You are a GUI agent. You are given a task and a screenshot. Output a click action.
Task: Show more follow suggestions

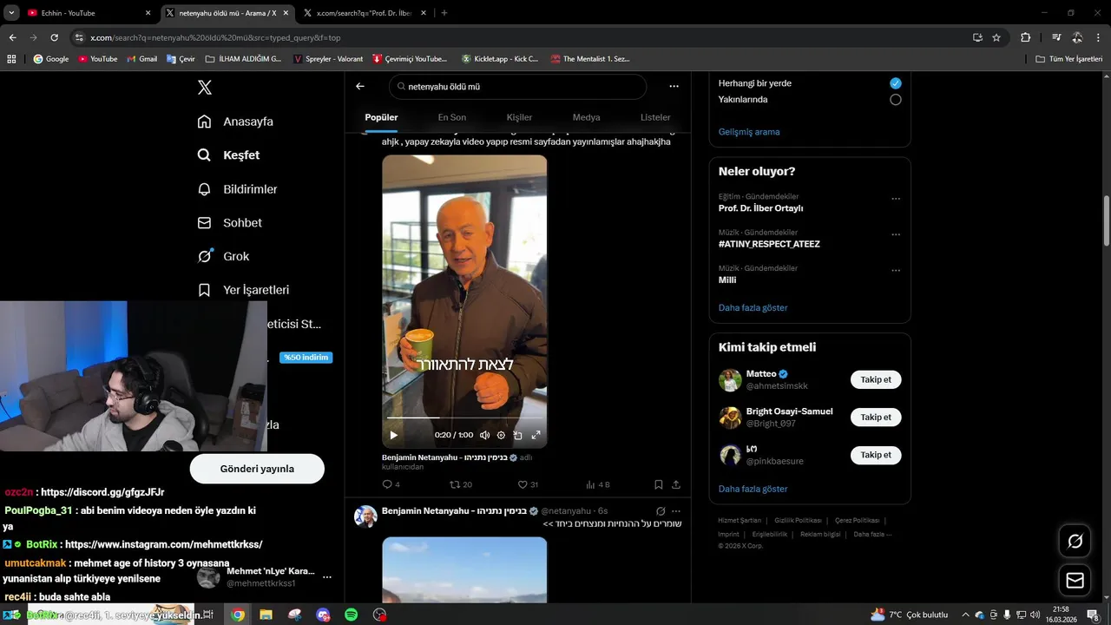pos(753,489)
